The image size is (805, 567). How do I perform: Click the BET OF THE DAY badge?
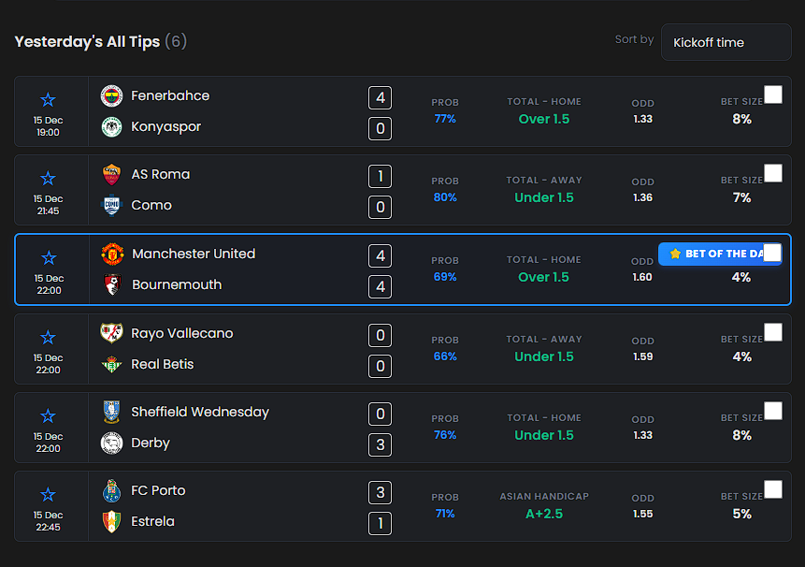tap(720, 254)
